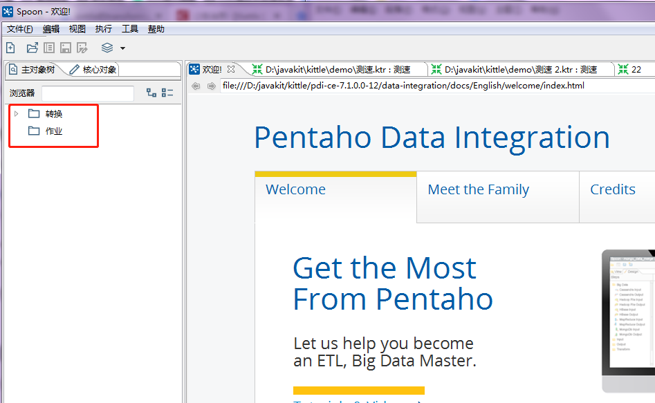The image size is (655, 403).
Task: Open the 文件(F) menu
Action: (x=20, y=29)
